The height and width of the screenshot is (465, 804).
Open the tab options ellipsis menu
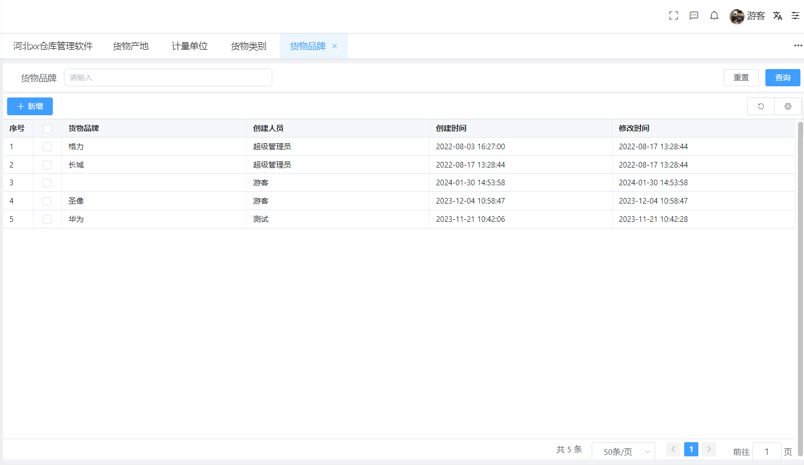(x=798, y=46)
